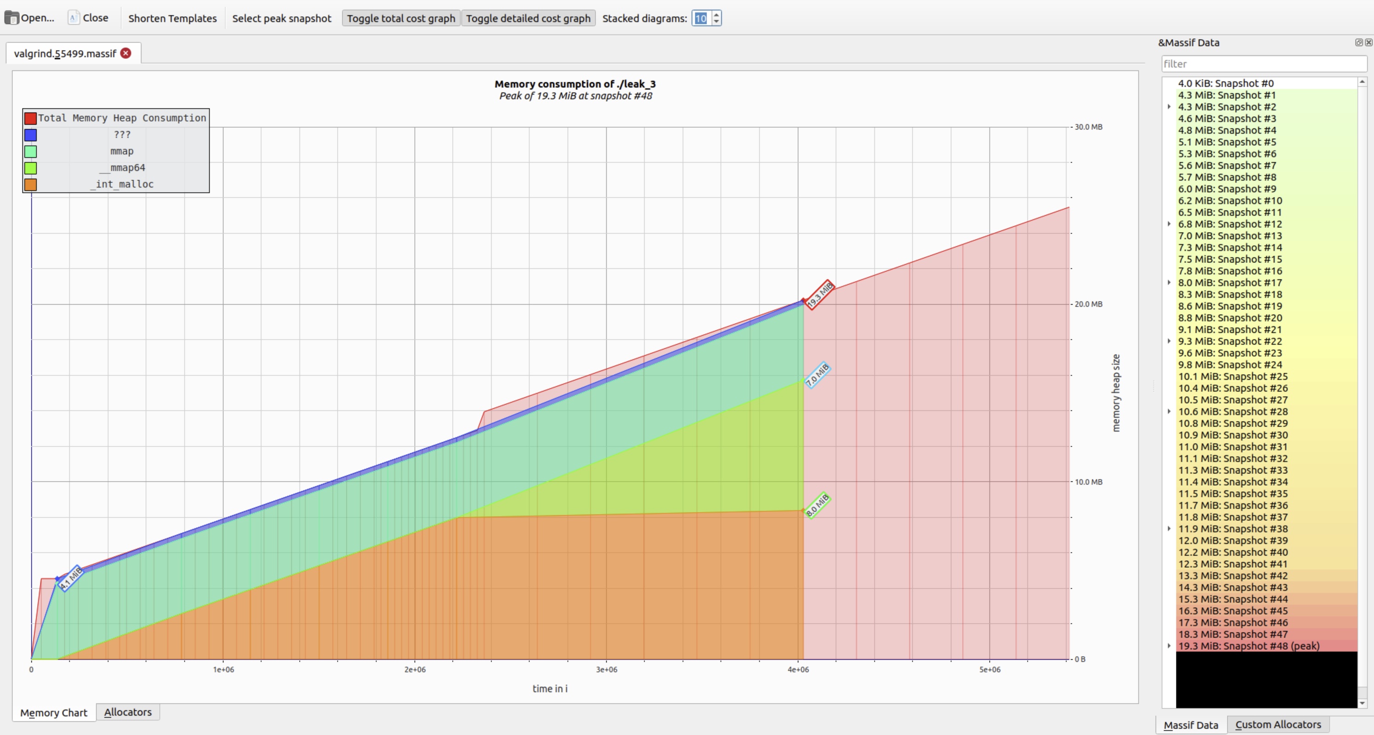Open the Custom Allocators tab
Screen dimensions: 1374x735
[1277, 724]
